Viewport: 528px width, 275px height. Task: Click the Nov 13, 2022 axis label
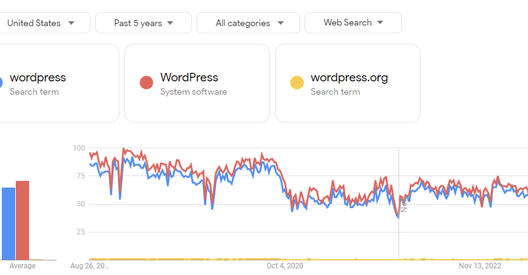[480, 265]
